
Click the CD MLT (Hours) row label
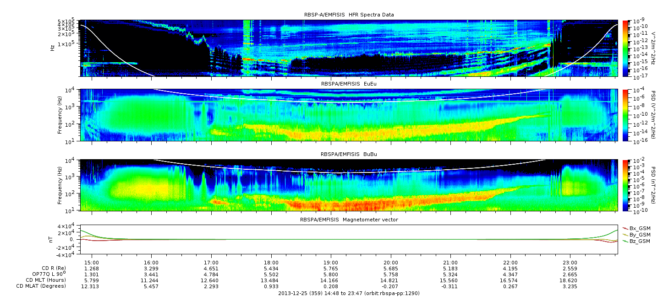pos(45,280)
